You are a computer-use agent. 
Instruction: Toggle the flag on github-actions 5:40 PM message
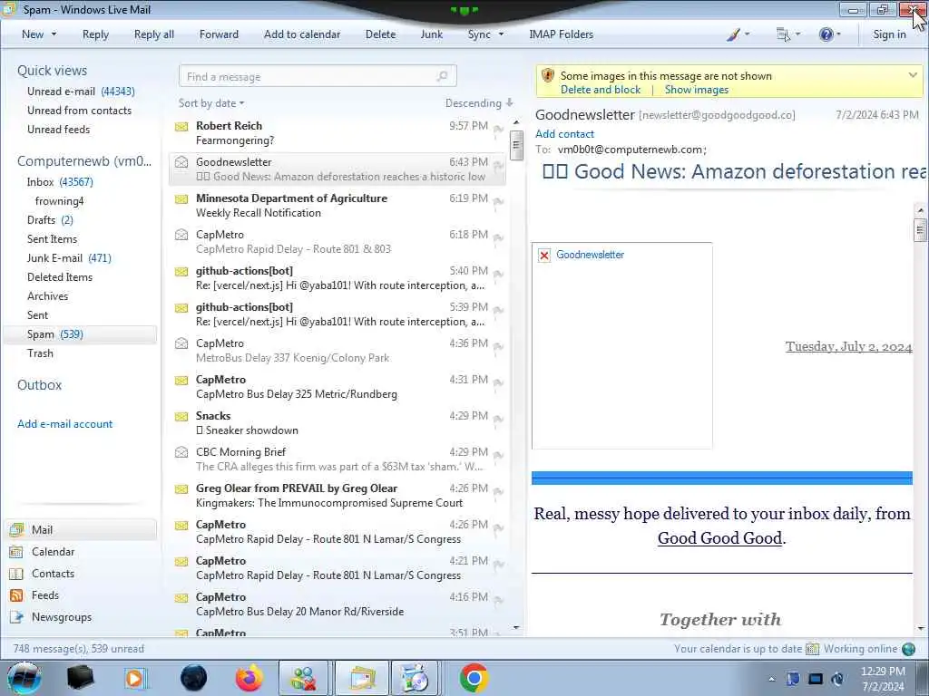(498, 274)
